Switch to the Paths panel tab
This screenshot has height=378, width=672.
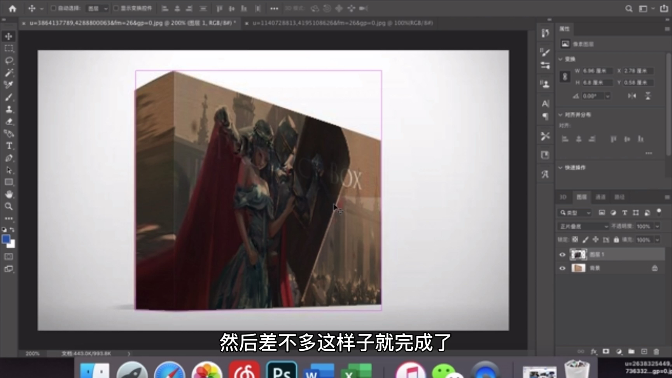[x=619, y=197]
